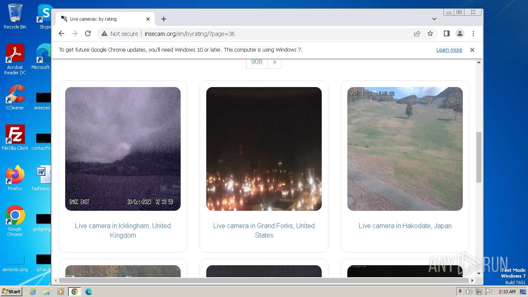Reload the insecam page
Viewport: 528px width, 297px height.
click(88, 34)
